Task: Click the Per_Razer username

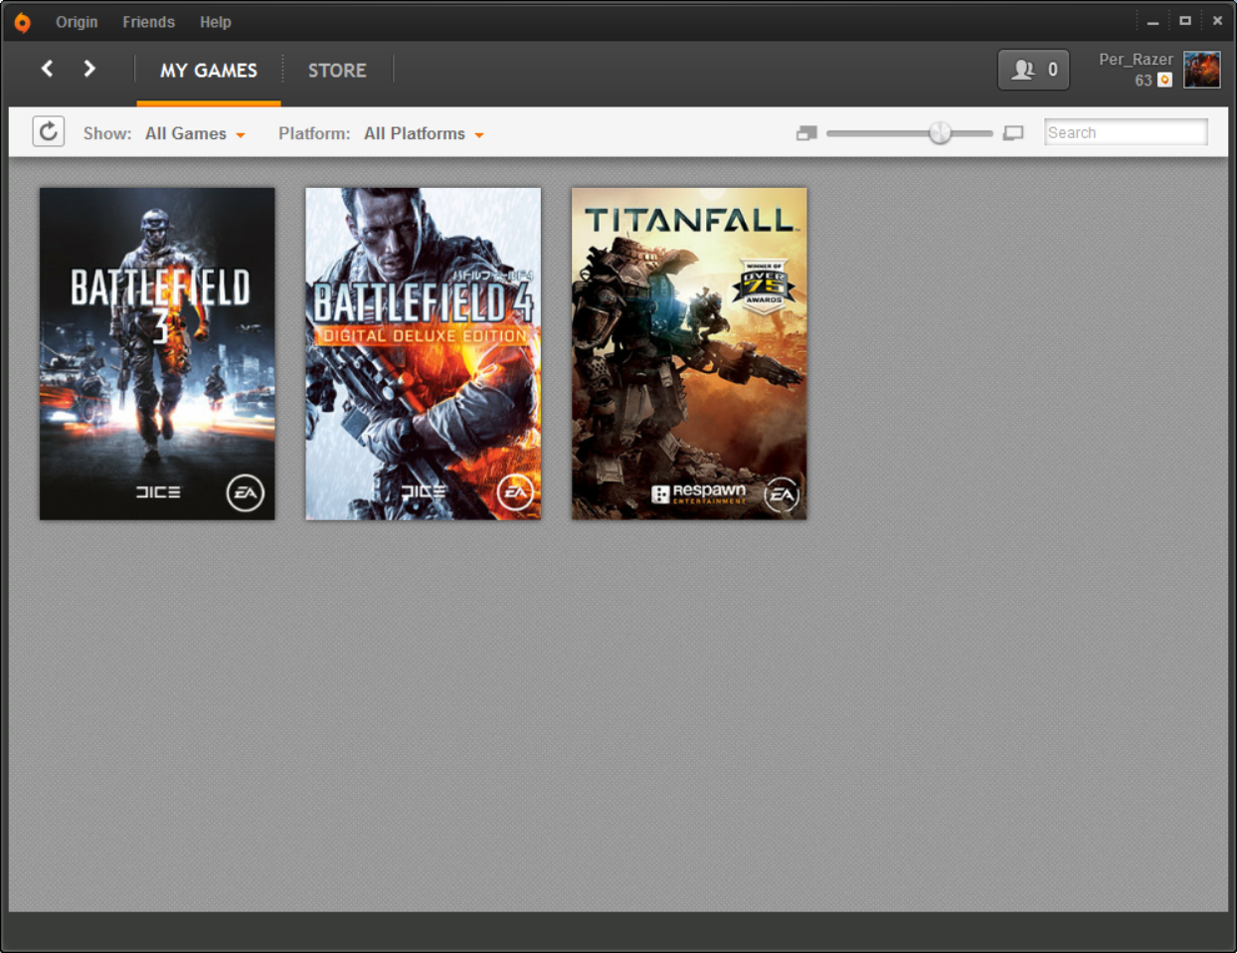Action: pyautogui.click(x=1136, y=60)
